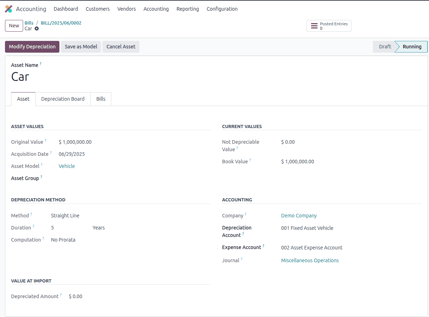This screenshot has height=317, width=429.
Task: Click the help icon next to Asset Name
Action: 40,63
